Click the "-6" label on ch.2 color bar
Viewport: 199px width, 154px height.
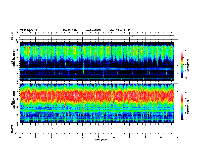point(185,92)
